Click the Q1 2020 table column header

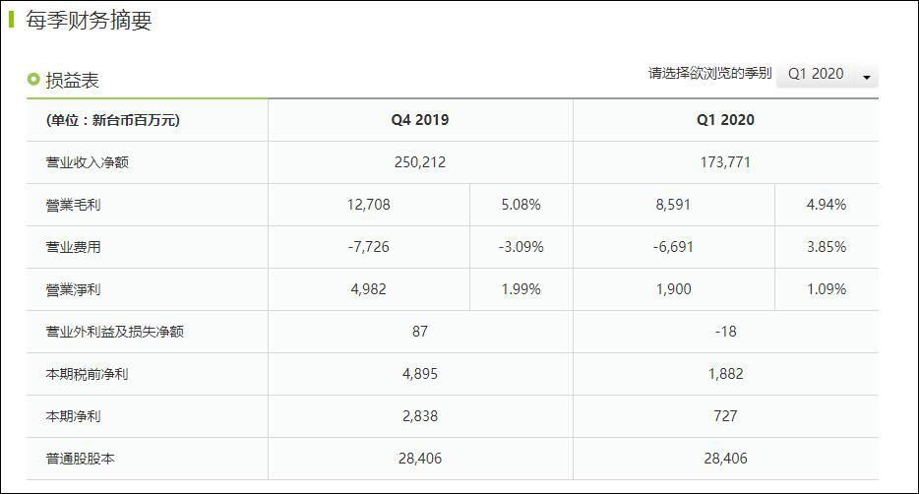pyautogui.click(x=725, y=120)
